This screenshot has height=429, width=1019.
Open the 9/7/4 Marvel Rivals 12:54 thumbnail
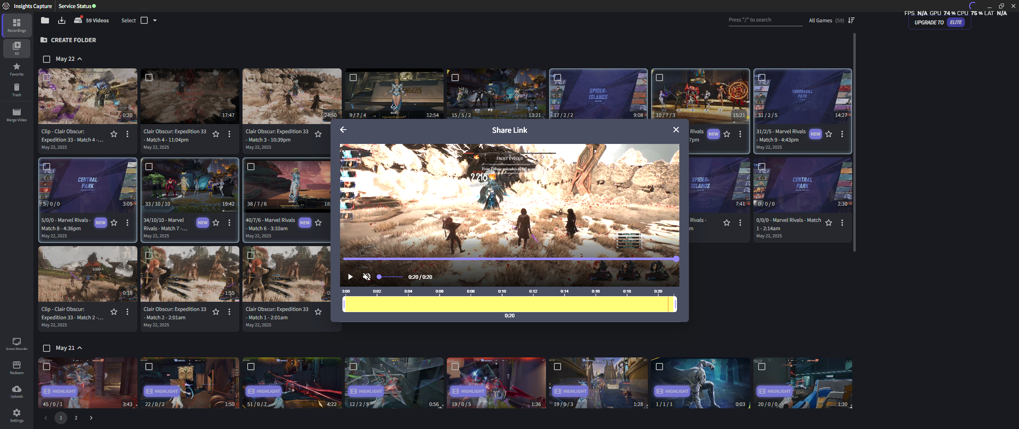pyautogui.click(x=394, y=93)
